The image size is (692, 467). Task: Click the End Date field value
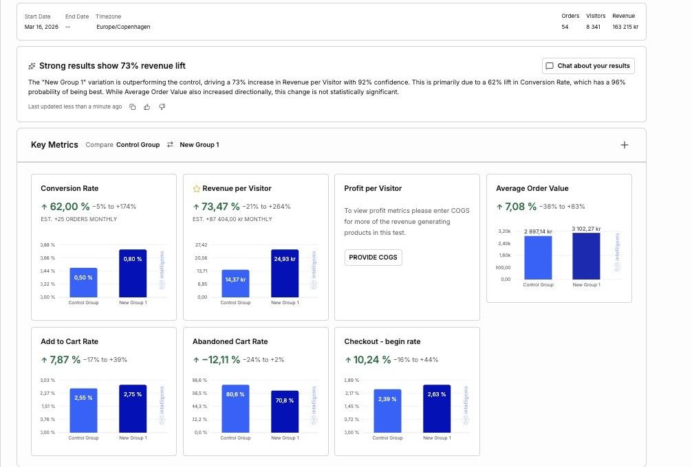point(67,27)
